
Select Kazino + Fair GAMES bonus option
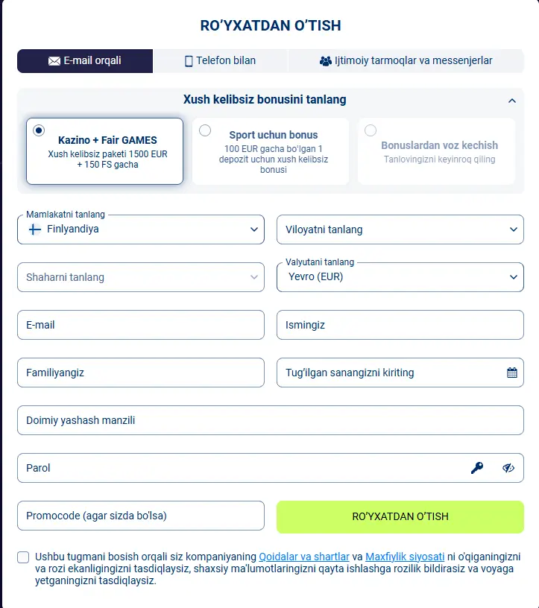(39, 130)
